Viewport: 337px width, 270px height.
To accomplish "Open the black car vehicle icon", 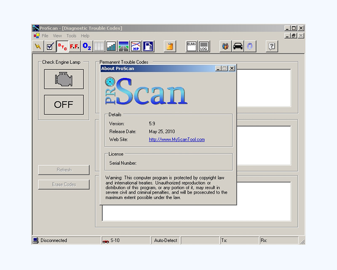I will [x=238, y=46].
